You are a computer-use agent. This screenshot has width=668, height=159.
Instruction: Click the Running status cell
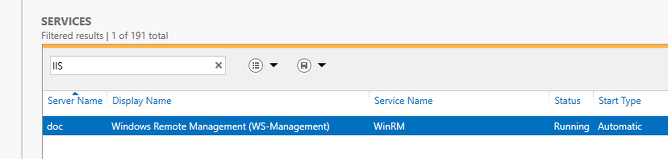click(x=571, y=126)
